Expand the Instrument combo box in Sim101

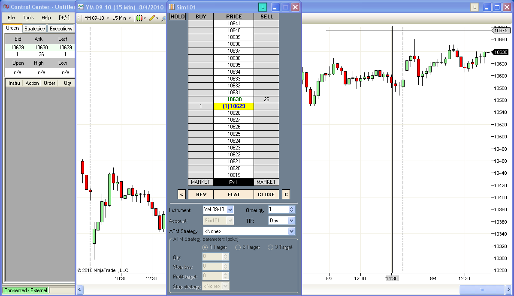[x=230, y=209]
